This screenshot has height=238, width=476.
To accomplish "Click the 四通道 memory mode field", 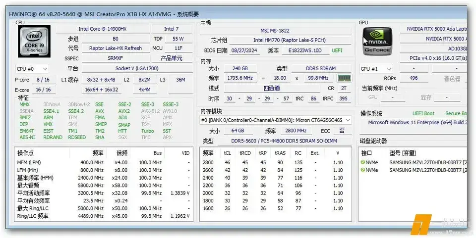I will coord(272,88).
